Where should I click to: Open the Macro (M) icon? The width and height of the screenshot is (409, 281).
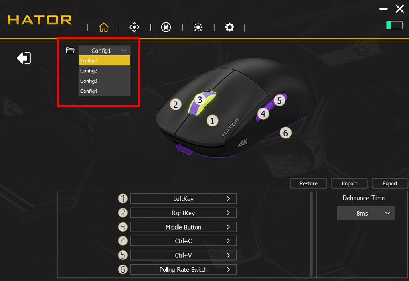(x=166, y=27)
